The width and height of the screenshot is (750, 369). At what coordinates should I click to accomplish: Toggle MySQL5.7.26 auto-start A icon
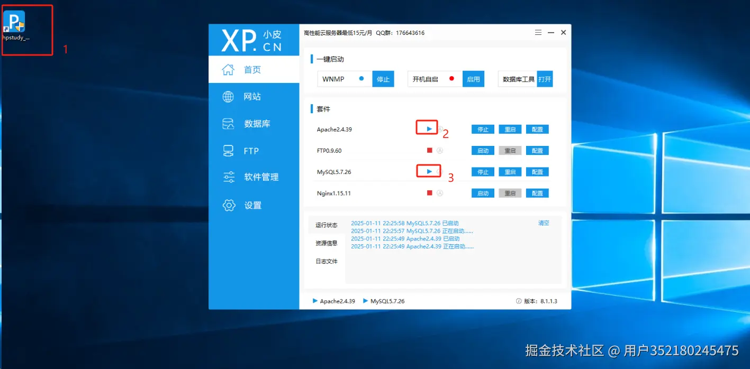(439, 171)
